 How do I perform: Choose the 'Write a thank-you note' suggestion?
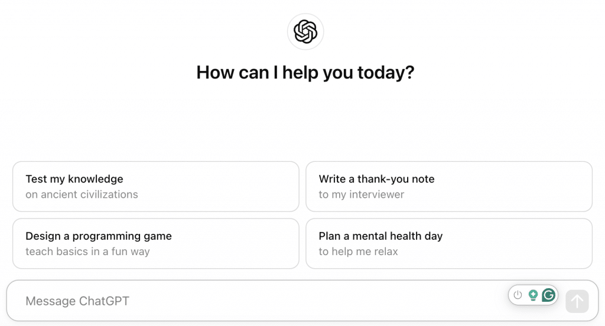(448, 186)
